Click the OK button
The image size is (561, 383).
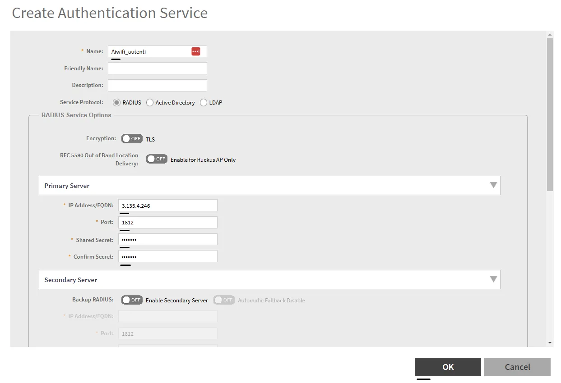[448, 367]
